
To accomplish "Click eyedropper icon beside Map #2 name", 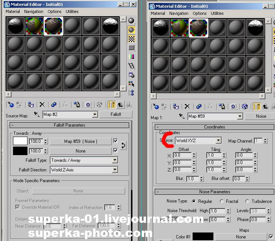I will pyautogui.click(x=37, y=114).
